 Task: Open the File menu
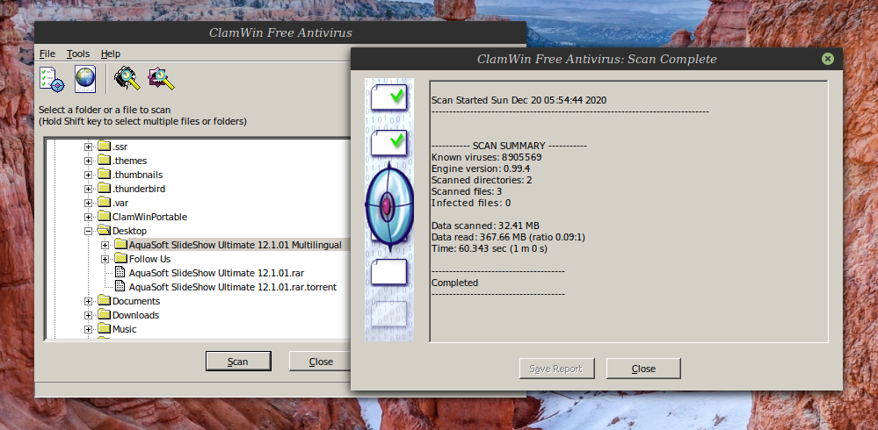[47, 54]
